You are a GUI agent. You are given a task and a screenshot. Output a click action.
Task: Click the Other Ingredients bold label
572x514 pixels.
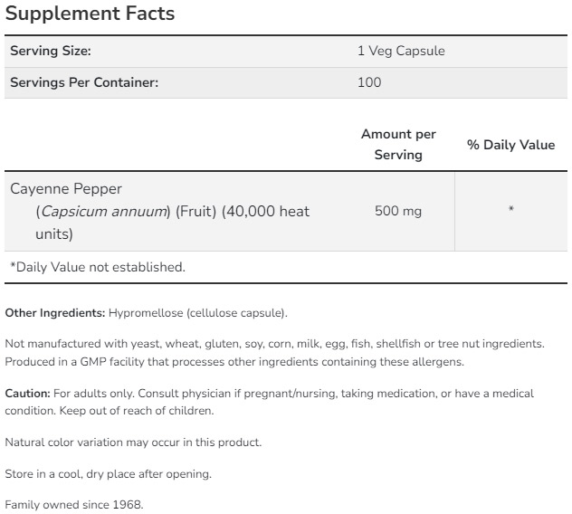[54, 313]
